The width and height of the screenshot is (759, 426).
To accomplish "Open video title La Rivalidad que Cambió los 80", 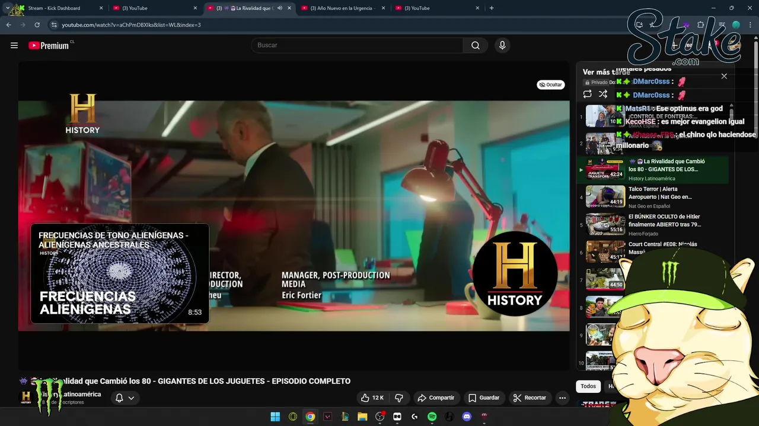I will pos(185,381).
